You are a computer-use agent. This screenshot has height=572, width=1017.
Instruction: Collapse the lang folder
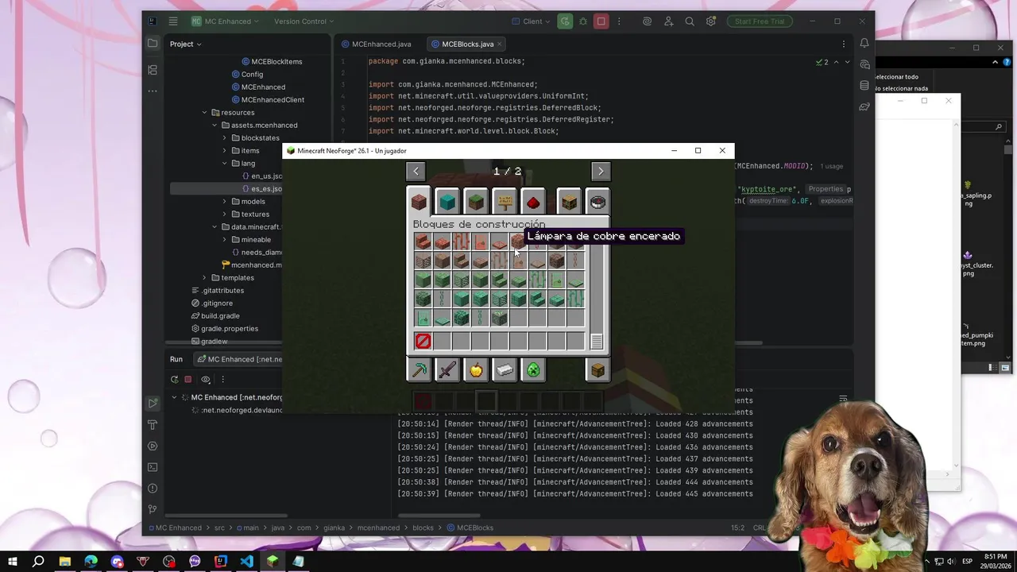(x=224, y=164)
